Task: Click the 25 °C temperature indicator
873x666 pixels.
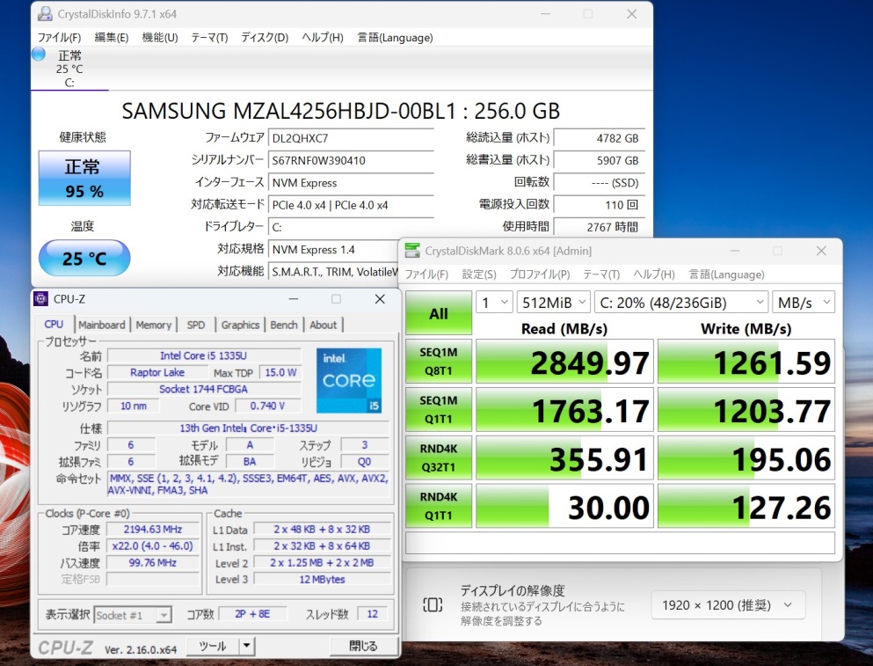Action: coord(84,259)
